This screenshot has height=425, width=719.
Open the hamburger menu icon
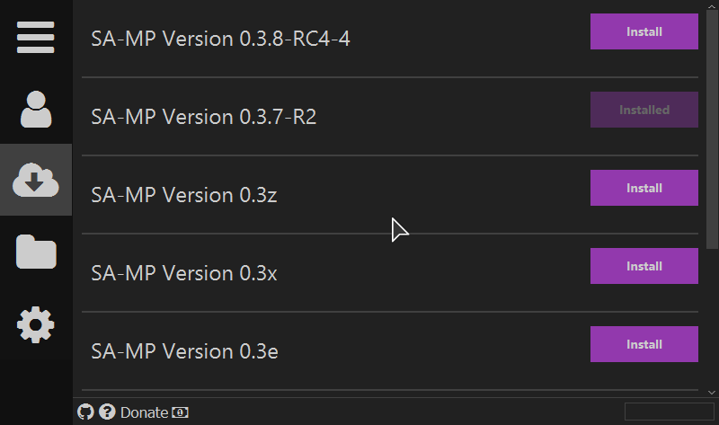pos(35,37)
